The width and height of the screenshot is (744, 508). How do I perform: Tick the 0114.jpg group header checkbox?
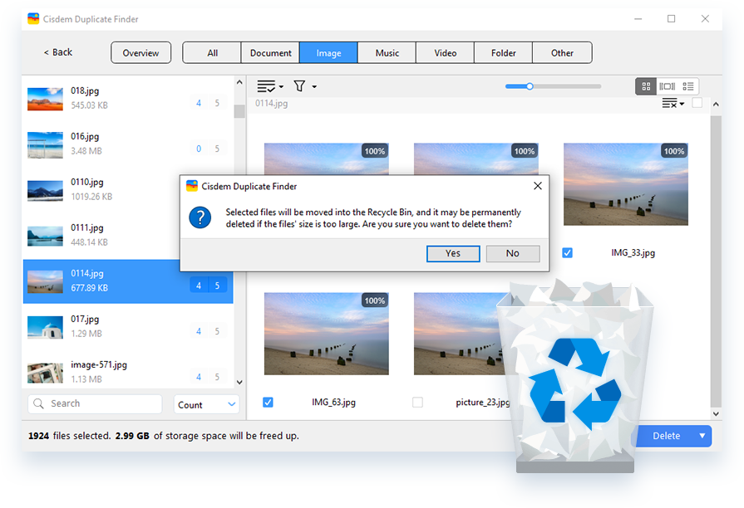pos(697,104)
